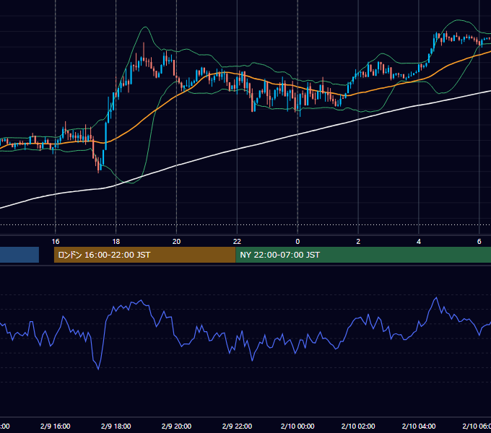Click the 0 hour label on the chart axis
The height and width of the screenshot is (433, 491).
point(297,242)
